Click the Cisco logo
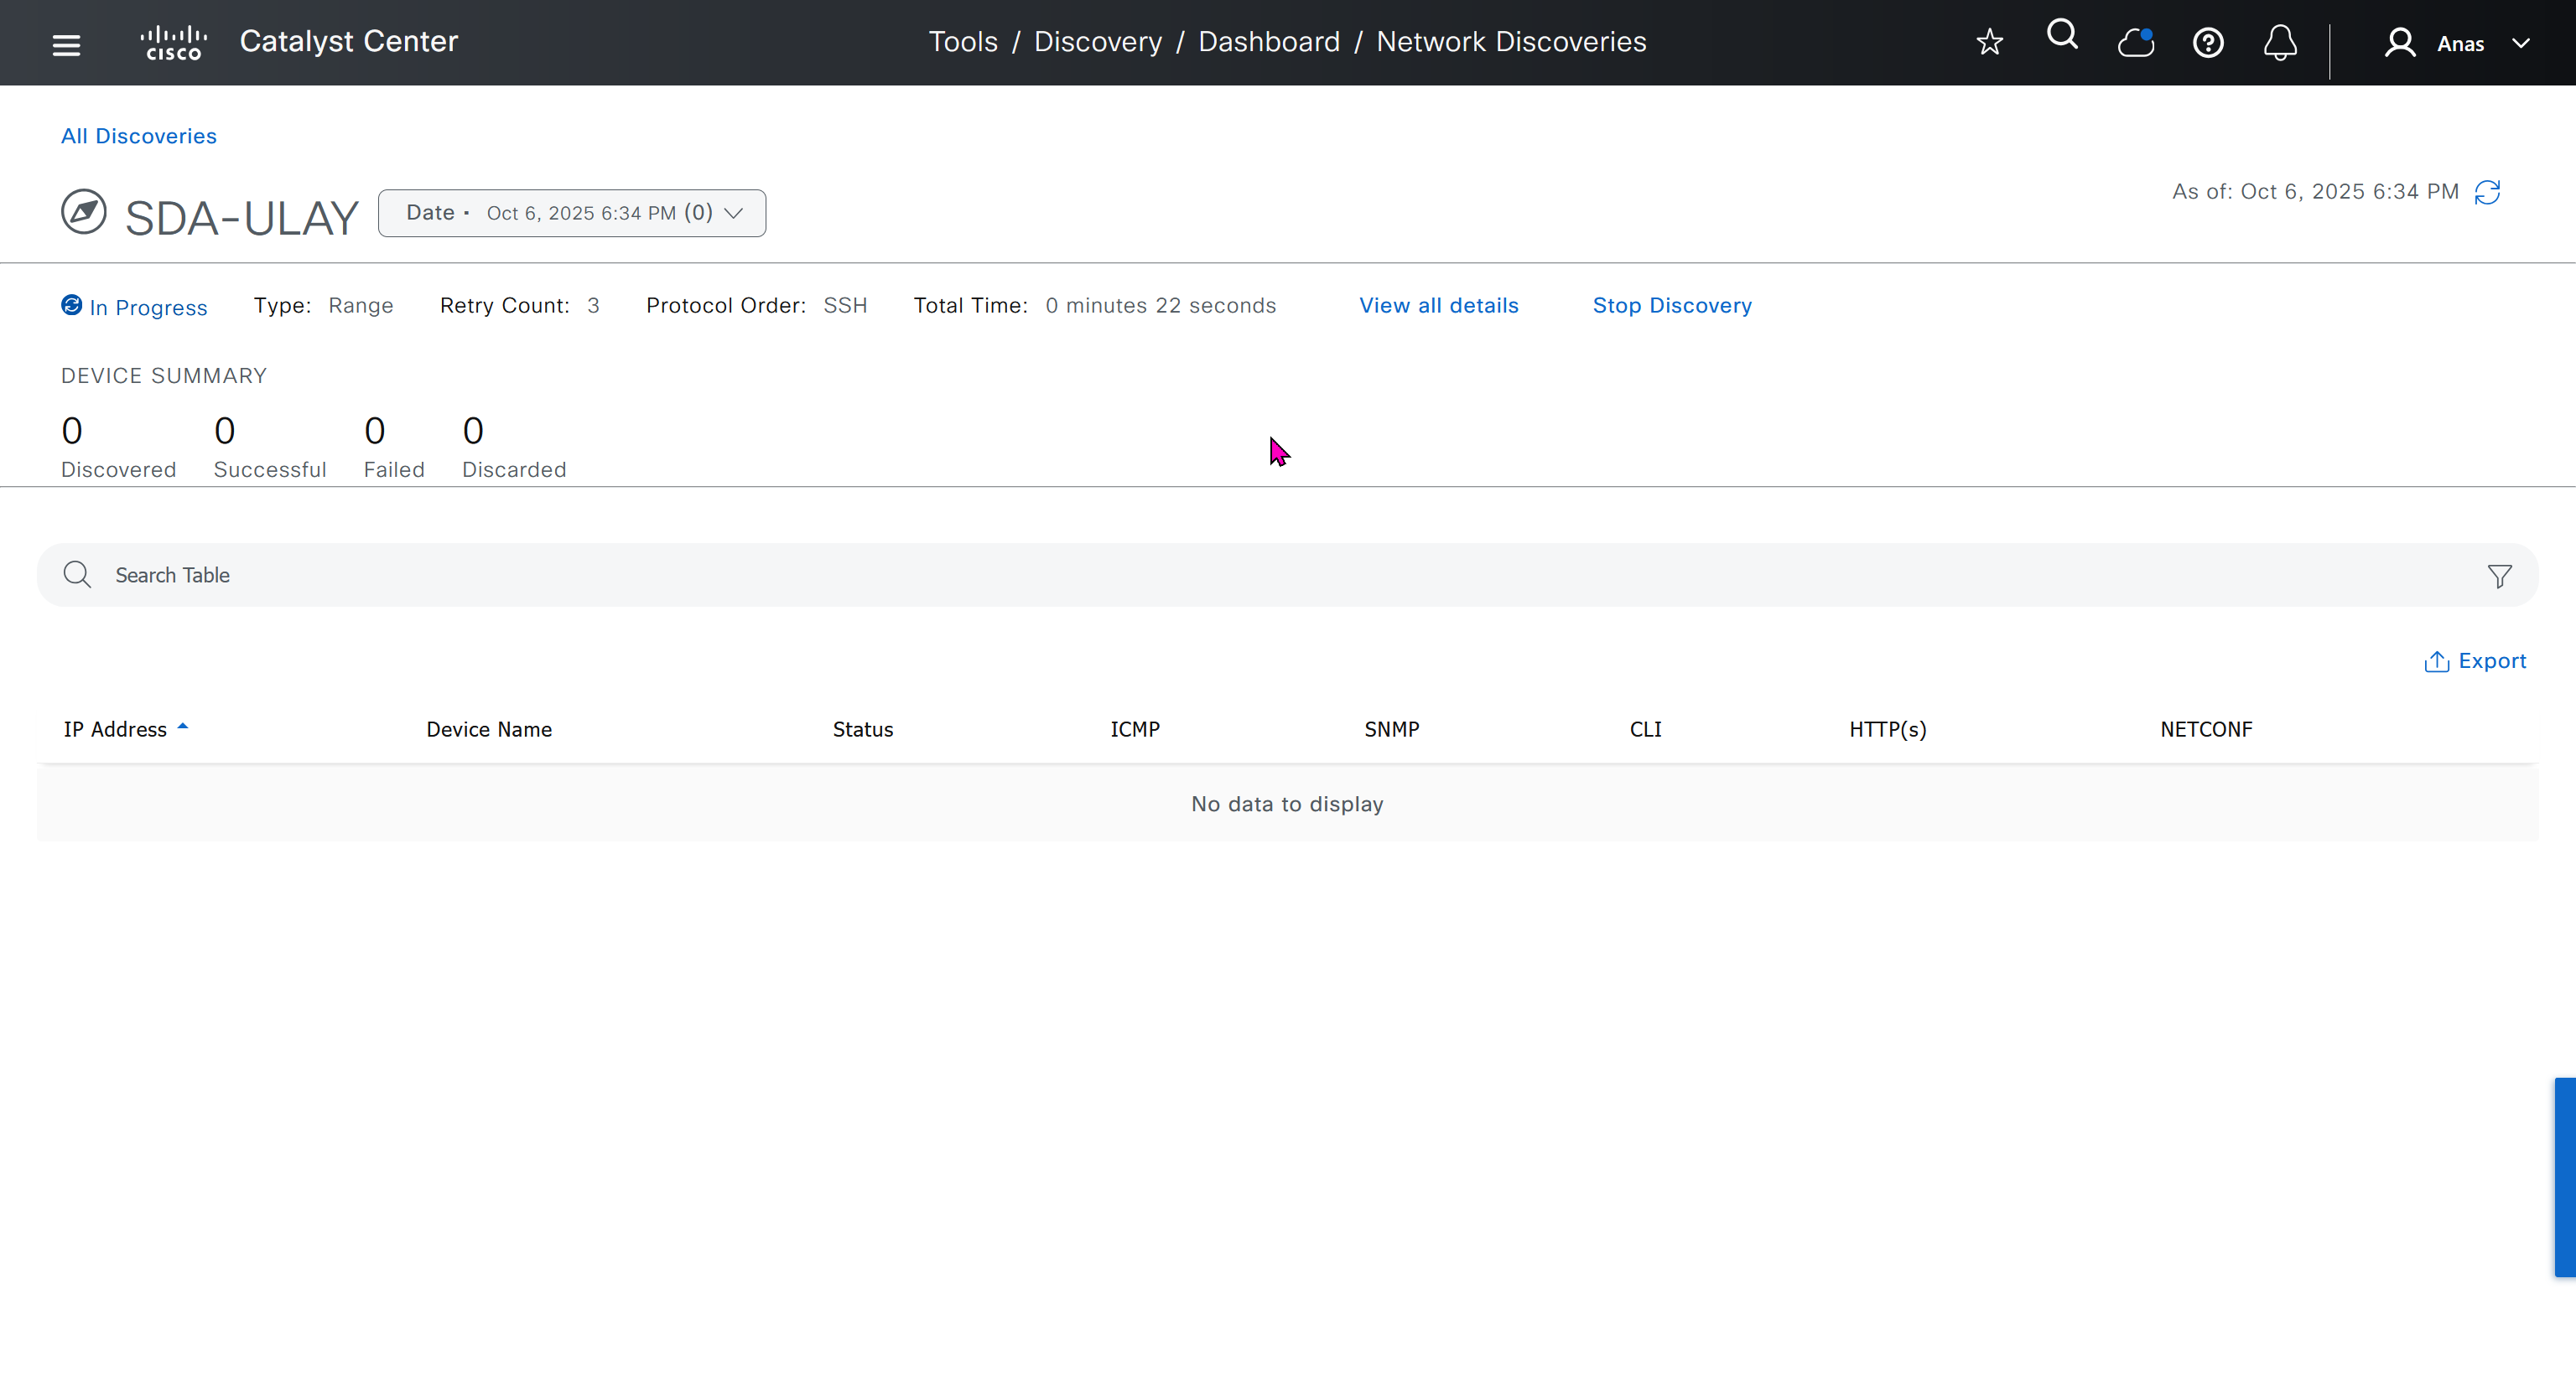Viewport: 2576px width, 1387px height. point(174,43)
